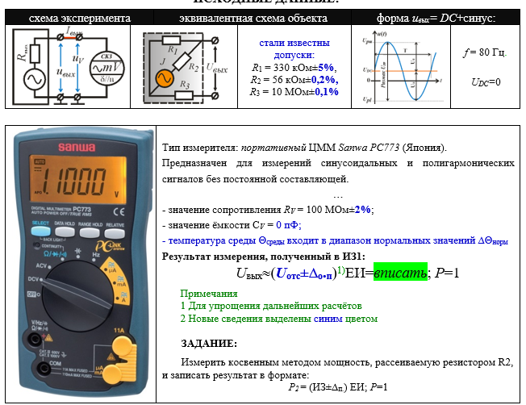
Task: Click the blue 'температура среды' line
Action: pos(335,240)
